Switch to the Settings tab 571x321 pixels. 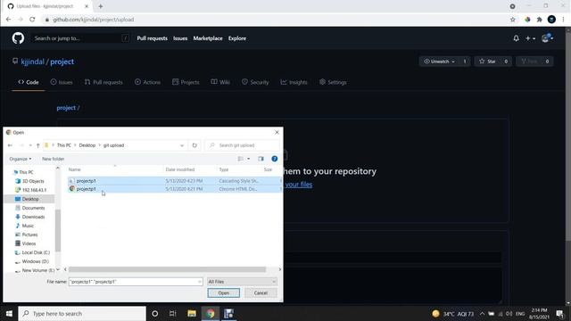coord(333,82)
